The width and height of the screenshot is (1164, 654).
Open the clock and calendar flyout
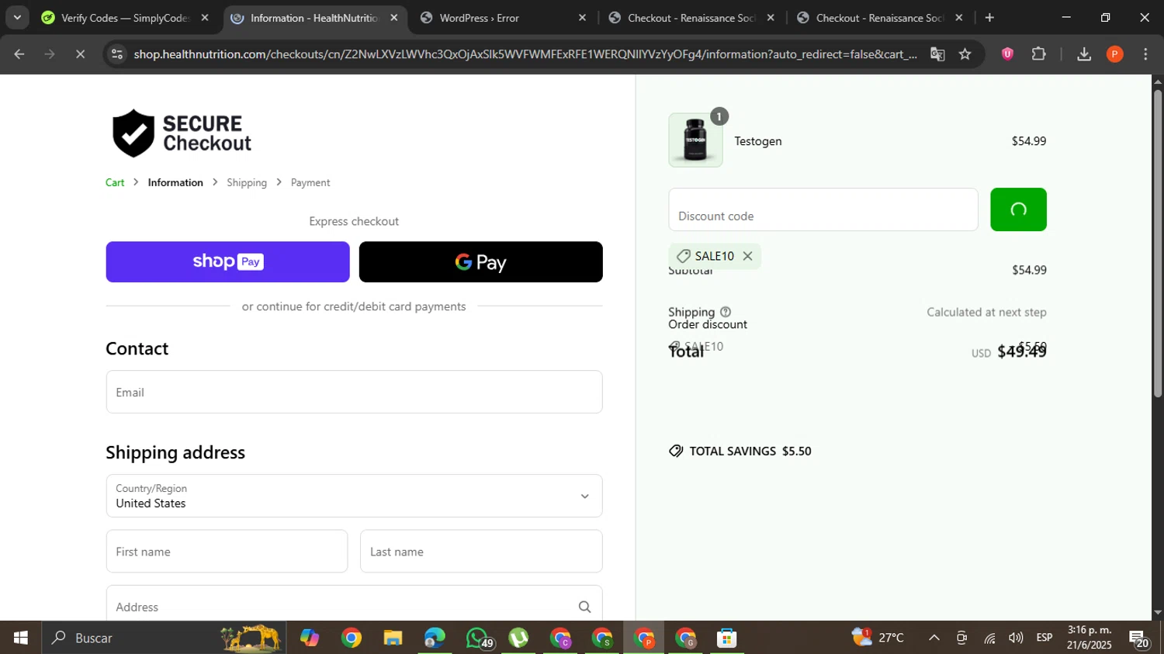point(1090,638)
